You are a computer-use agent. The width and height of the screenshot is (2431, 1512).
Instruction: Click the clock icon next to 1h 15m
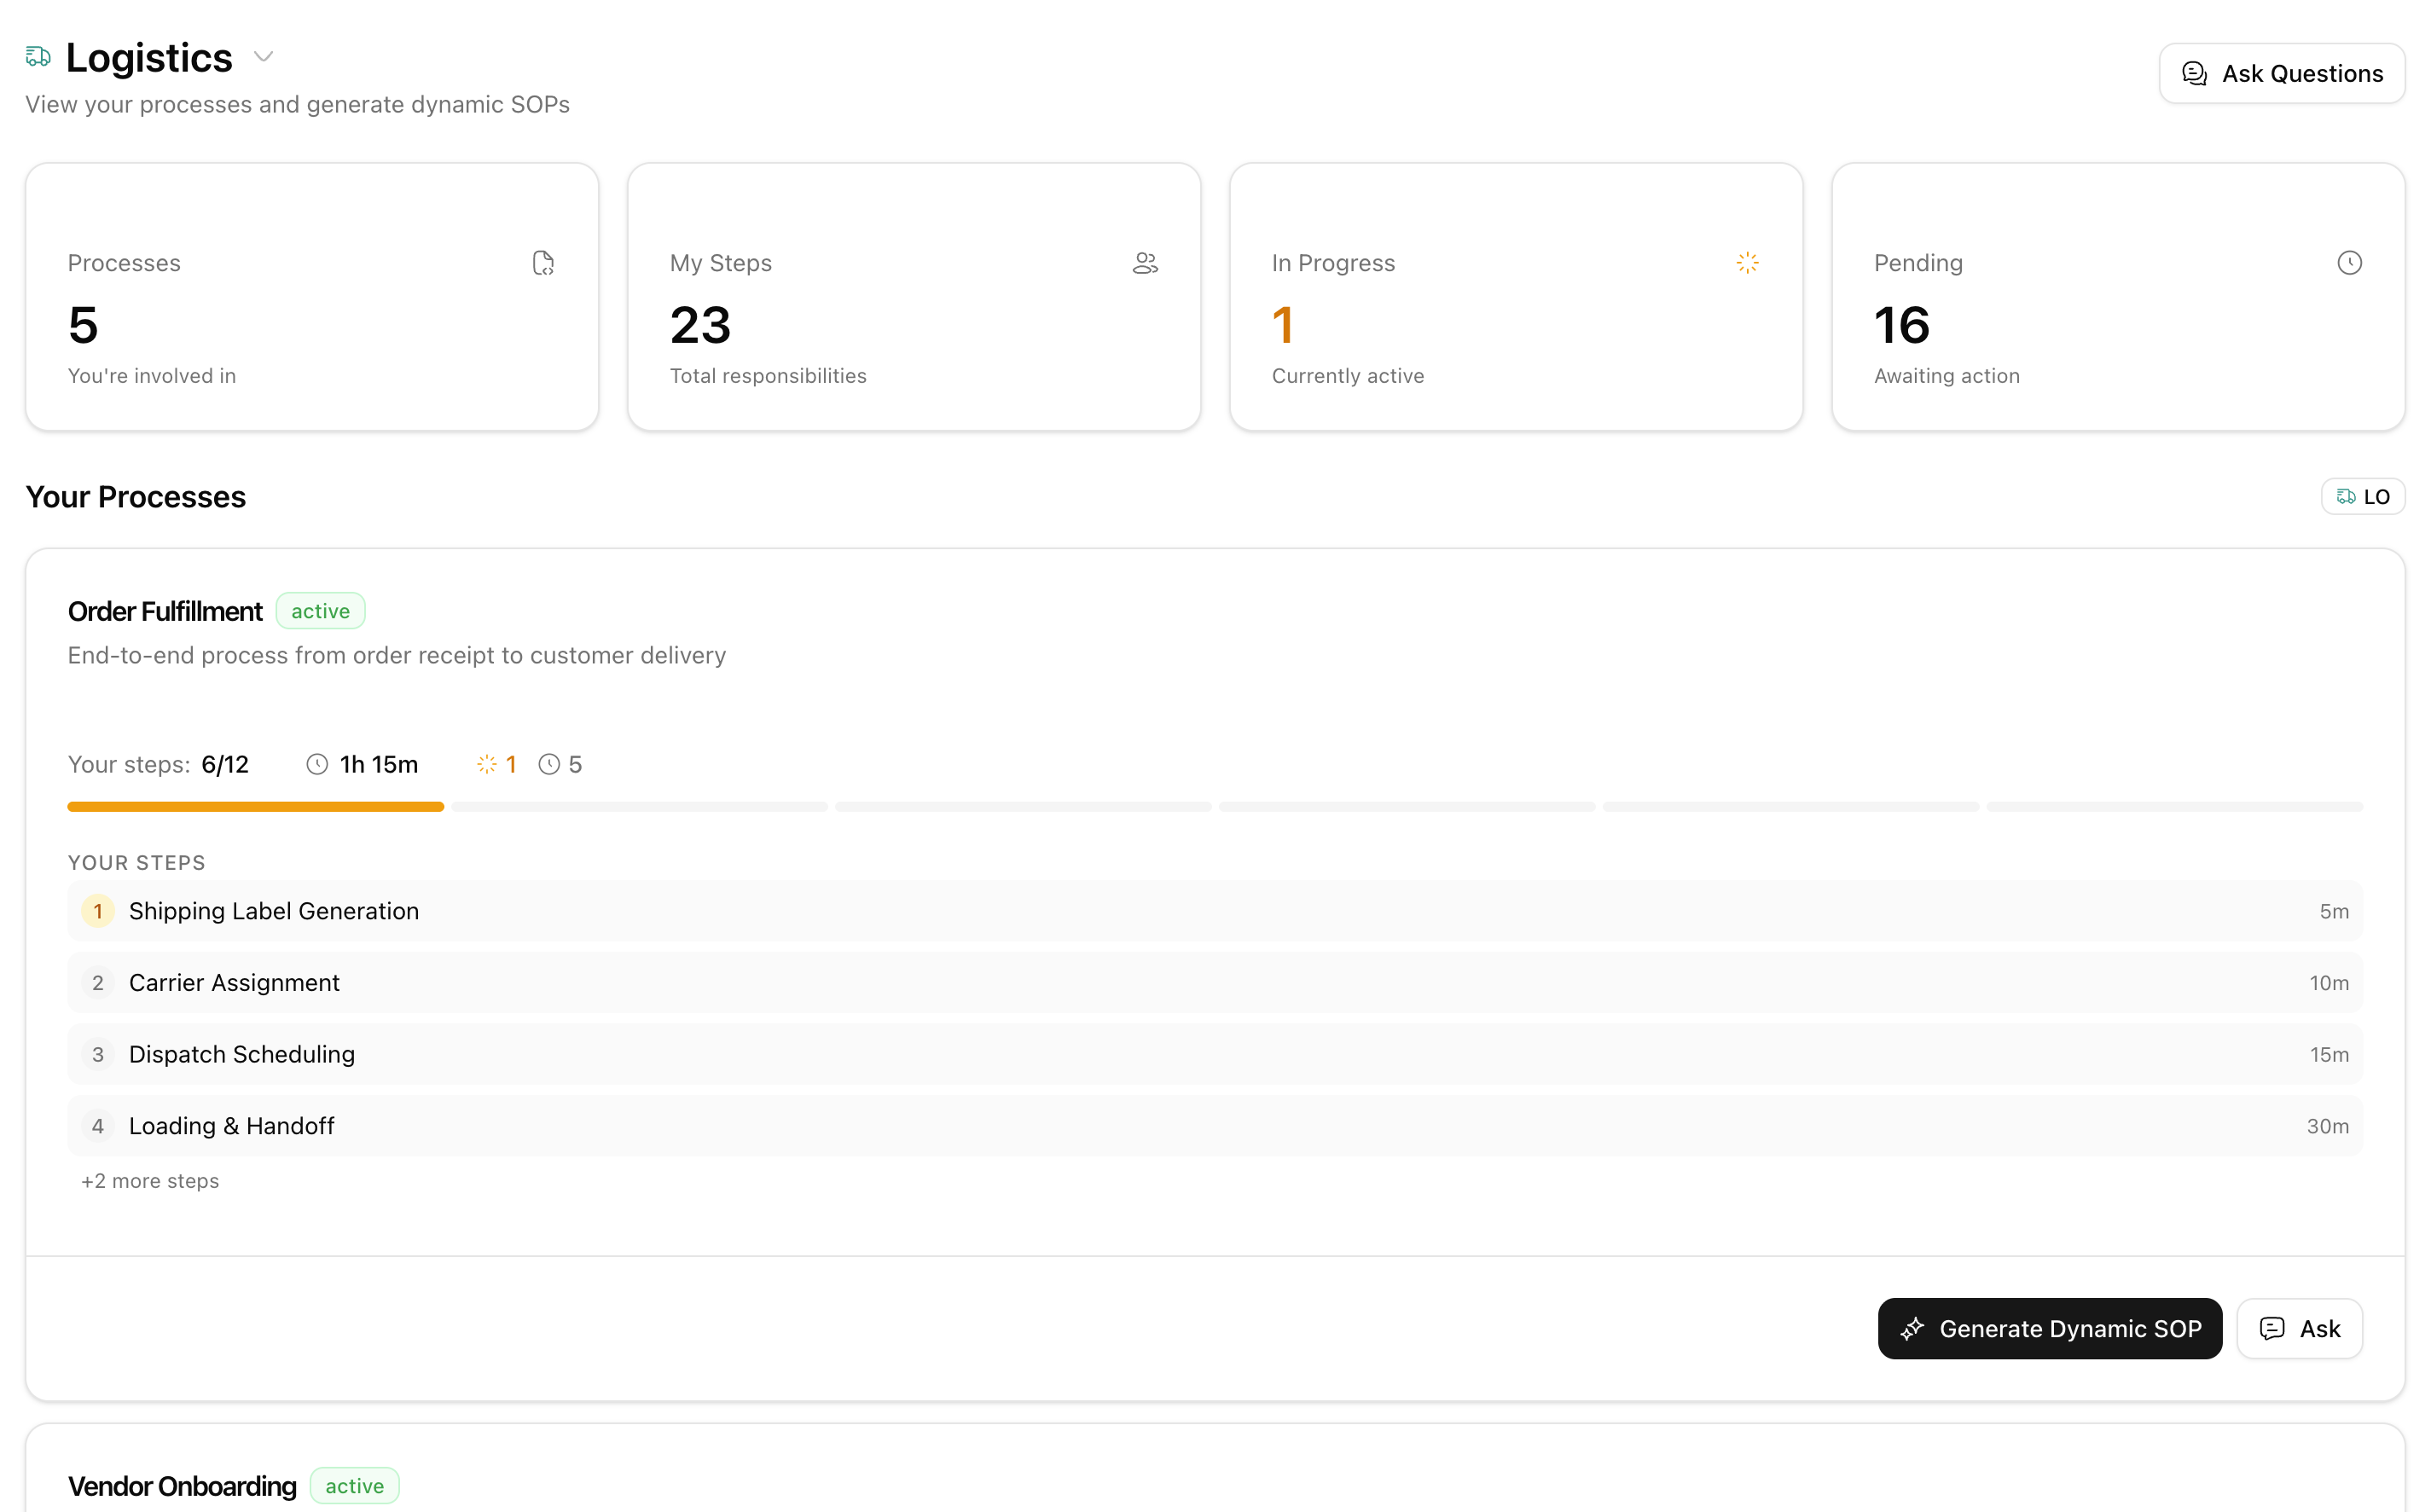(317, 765)
